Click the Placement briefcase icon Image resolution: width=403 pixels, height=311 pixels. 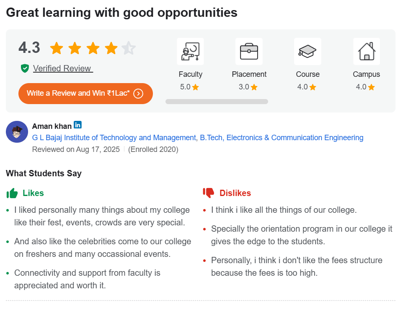pyautogui.click(x=249, y=52)
